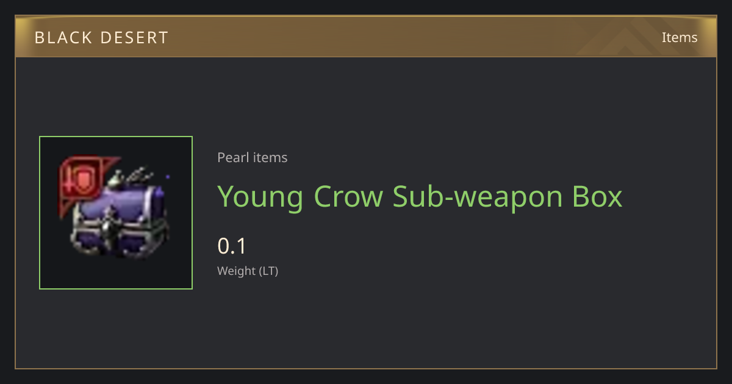Click the green-bordered item thumbnail frame

point(116,213)
